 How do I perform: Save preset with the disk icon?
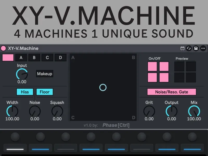(x=196, y=48)
